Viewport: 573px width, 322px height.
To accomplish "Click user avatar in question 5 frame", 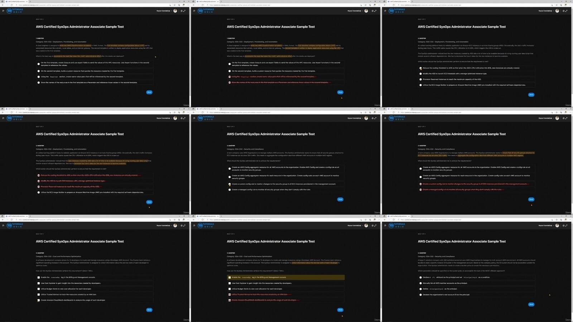I will (557, 226).
